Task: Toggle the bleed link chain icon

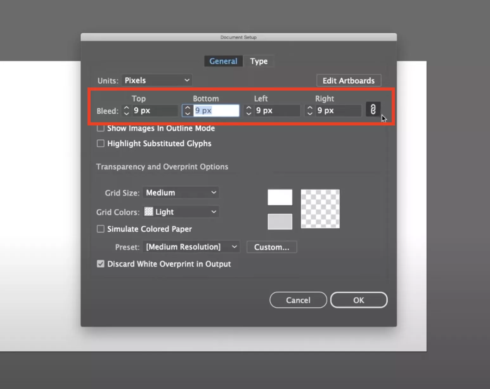Action: coord(373,109)
